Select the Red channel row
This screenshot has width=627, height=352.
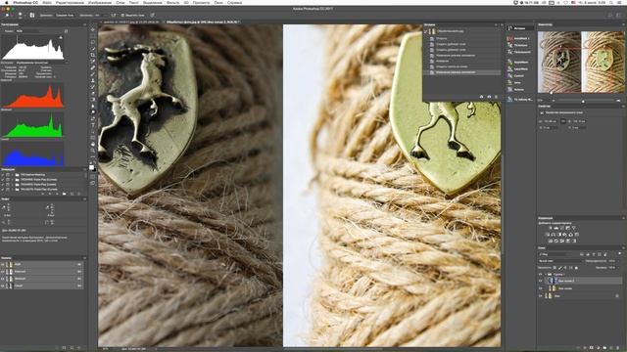click(x=42, y=272)
